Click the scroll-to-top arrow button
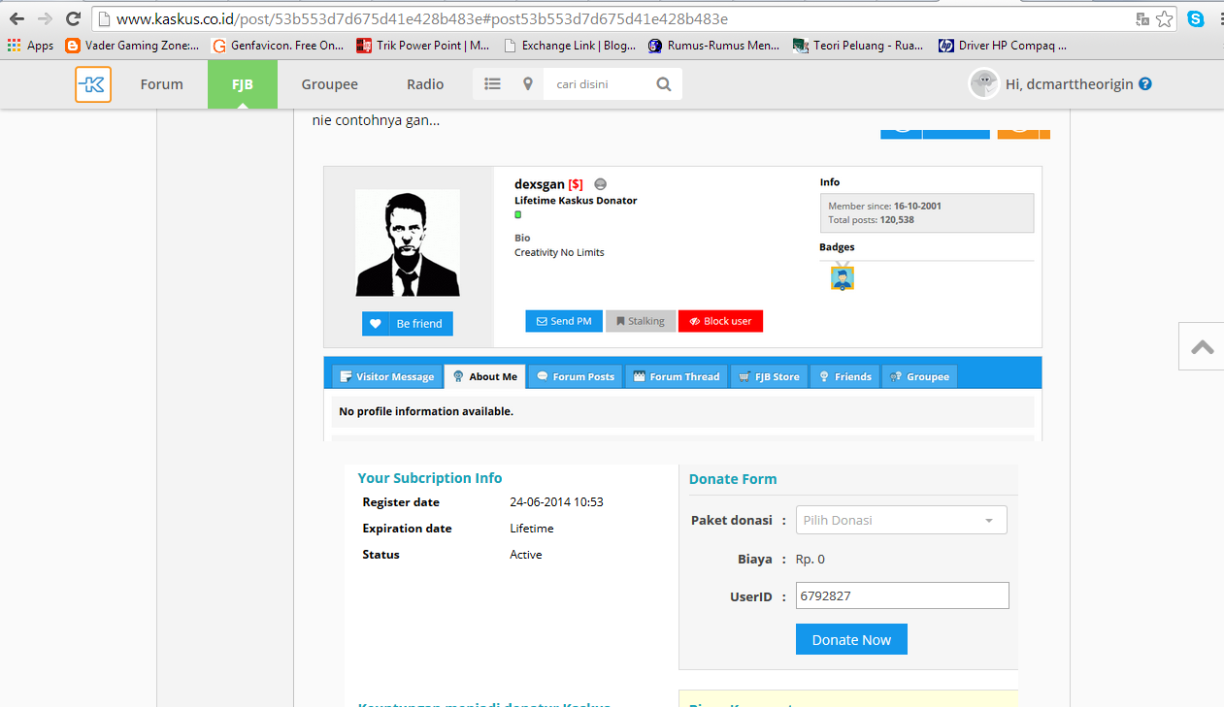 point(1202,346)
